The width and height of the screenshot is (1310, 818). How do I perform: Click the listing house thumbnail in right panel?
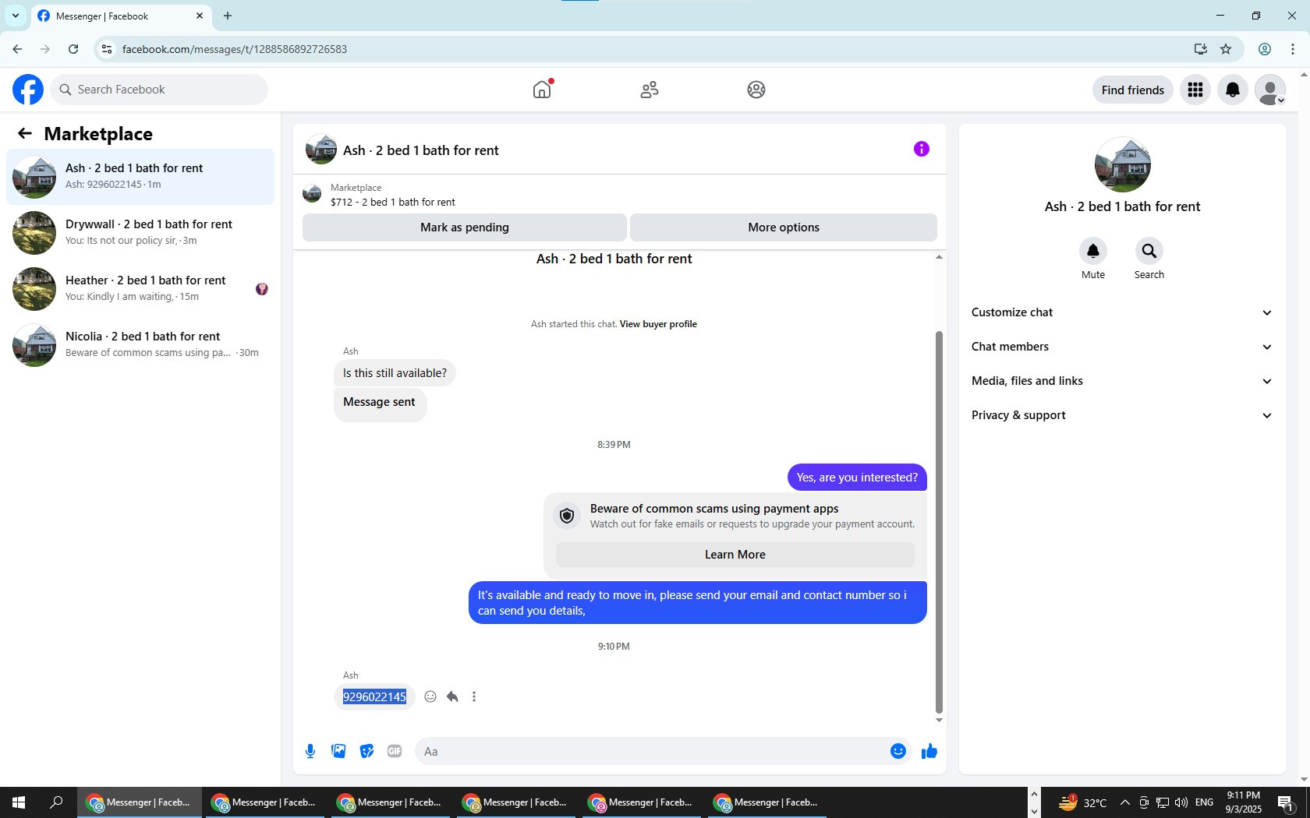[x=1123, y=165]
